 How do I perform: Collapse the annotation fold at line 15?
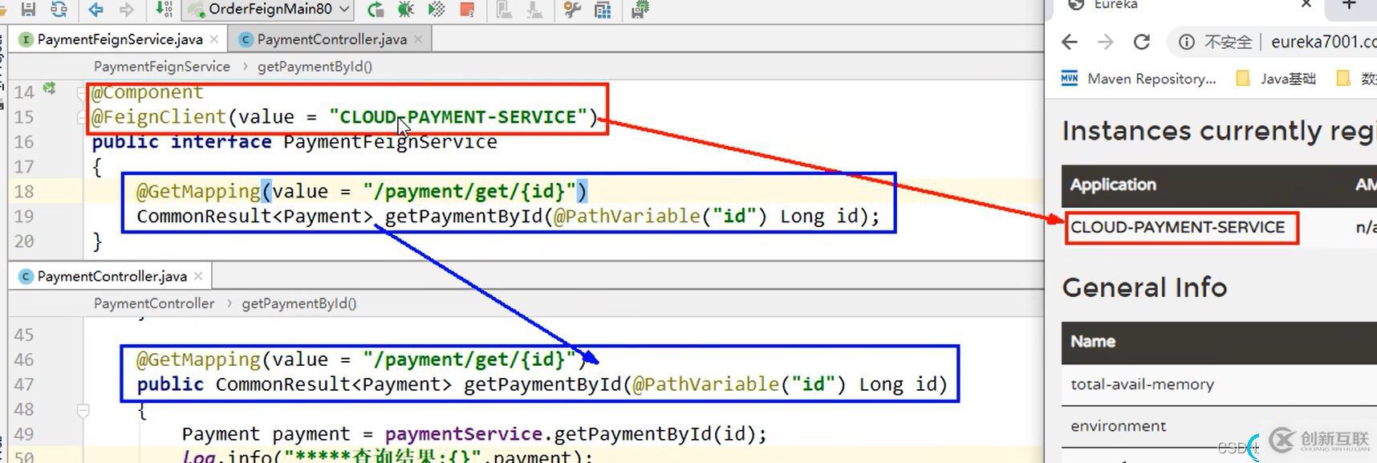coord(82,117)
